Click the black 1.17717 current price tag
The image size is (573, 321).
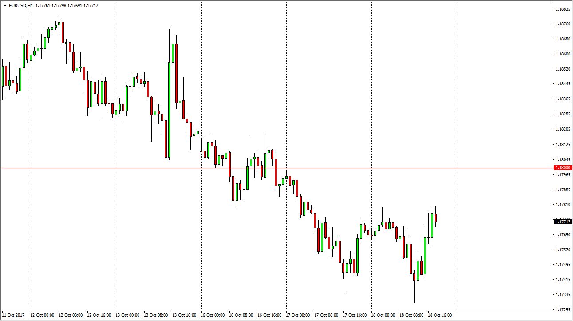[x=563, y=222]
